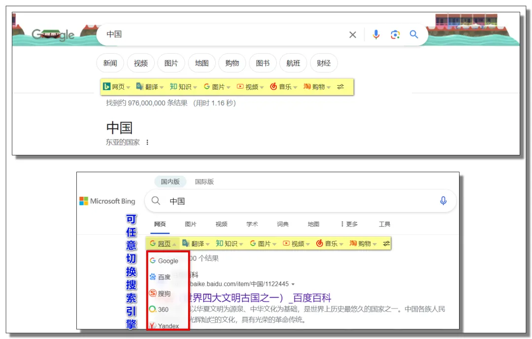Click the Taobao icon in the Bing-page switcher bar

click(353, 243)
